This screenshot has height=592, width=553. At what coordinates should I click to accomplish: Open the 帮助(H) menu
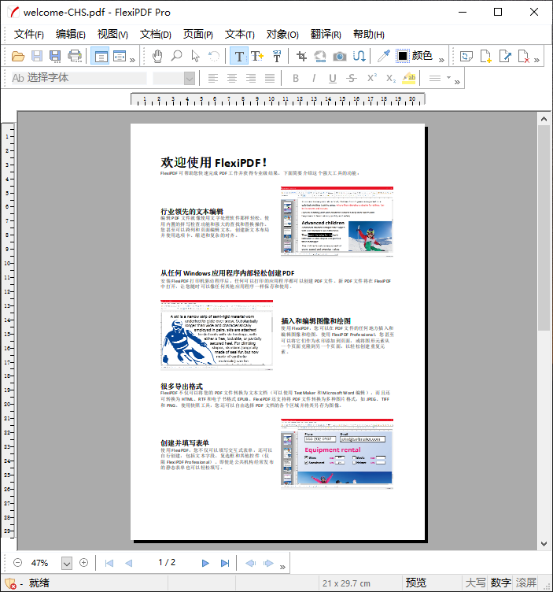pyautogui.click(x=369, y=35)
